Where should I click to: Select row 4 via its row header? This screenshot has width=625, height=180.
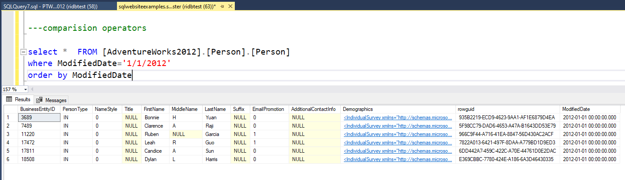11,142
